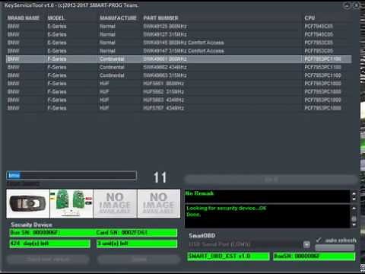The image size is (365, 274).
Task: Select the HUF5663 434MHz row
Action: (179, 100)
